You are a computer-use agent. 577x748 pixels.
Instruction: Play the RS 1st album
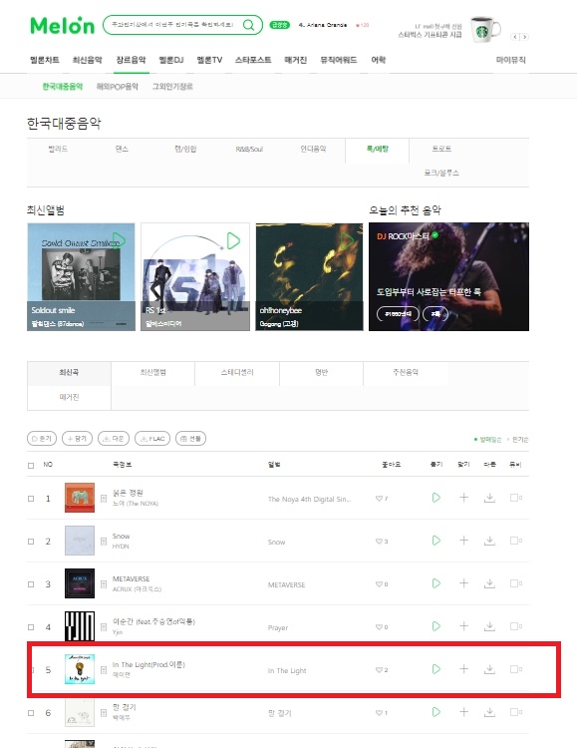(x=233, y=241)
